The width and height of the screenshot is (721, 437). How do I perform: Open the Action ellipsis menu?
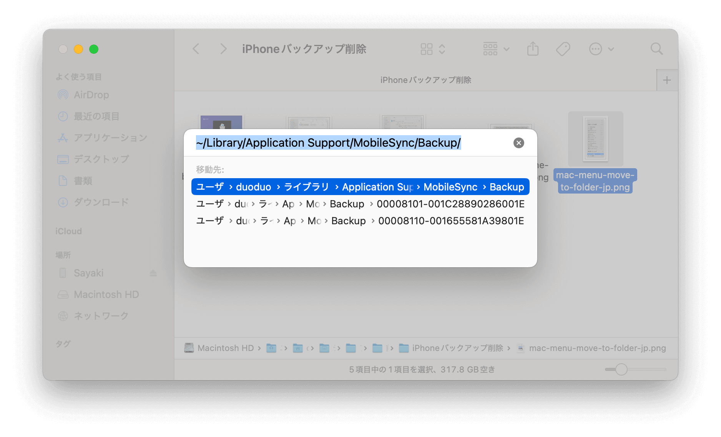595,49
